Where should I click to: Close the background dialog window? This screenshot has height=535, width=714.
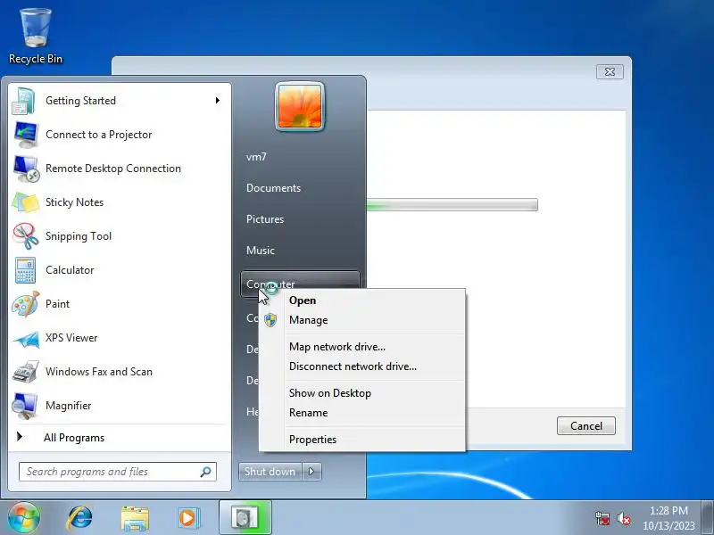(x=610, y=72)
